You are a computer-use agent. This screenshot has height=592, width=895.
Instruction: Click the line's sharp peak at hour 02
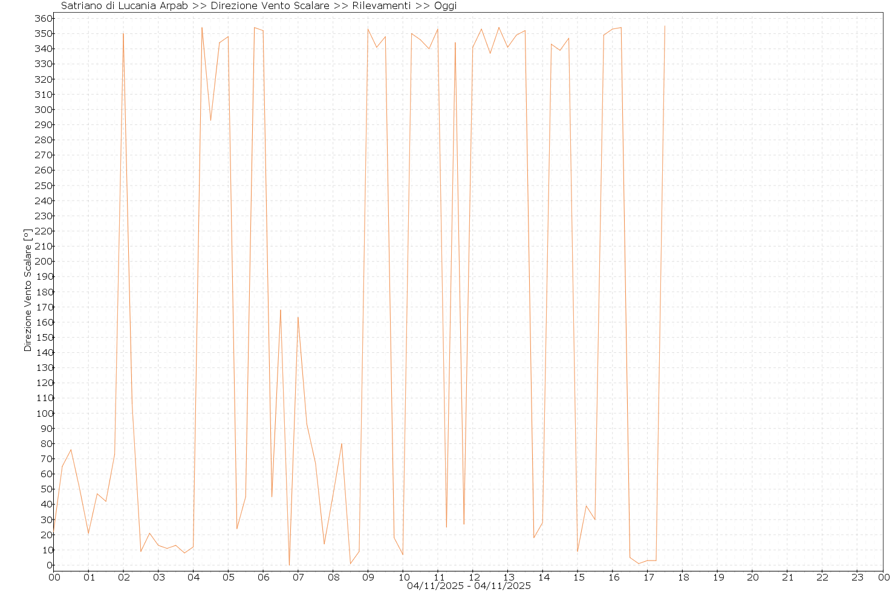point(123,34)
